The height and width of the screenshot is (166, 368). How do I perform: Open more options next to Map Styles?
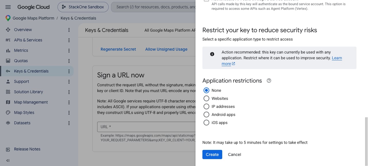tap(69, 112)
